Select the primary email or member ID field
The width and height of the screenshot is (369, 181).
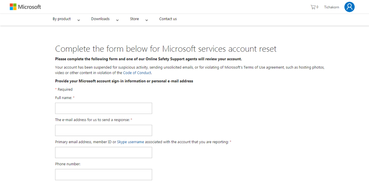point(103,153)
